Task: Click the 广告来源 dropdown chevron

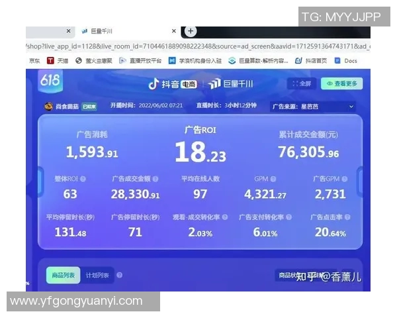Action: pyautogui.click(x=351, y=107)
